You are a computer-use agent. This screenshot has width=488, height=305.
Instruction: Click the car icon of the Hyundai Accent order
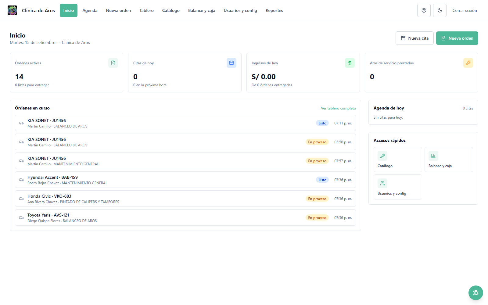coord(21,180)
